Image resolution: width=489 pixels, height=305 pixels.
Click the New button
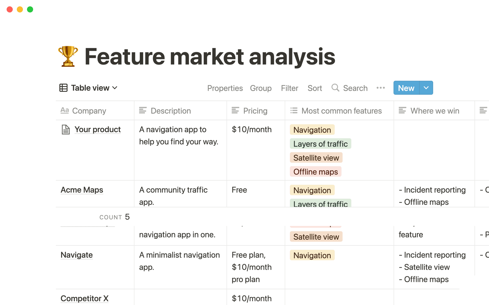click(x=405, y=88)
